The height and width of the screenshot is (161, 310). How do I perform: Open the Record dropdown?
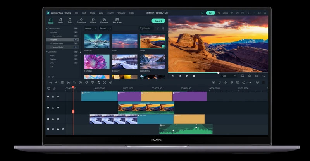pos(104,28)
